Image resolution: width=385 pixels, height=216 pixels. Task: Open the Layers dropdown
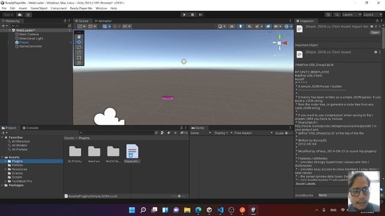tap(351, 14)
